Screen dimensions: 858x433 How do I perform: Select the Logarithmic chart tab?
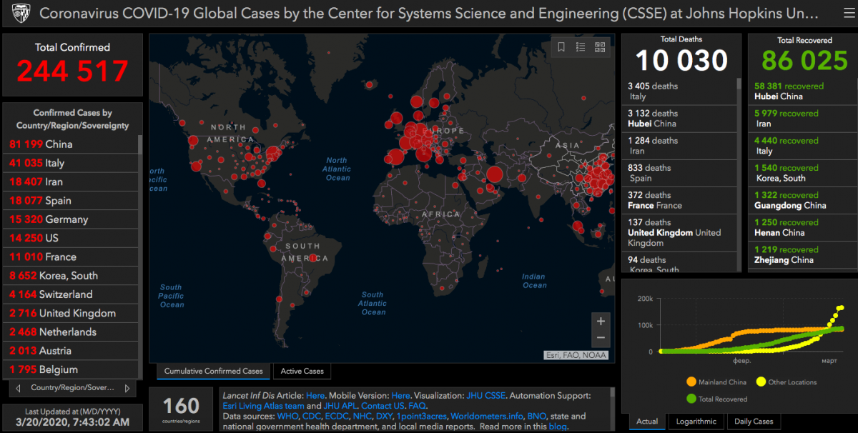pos(696,422)
